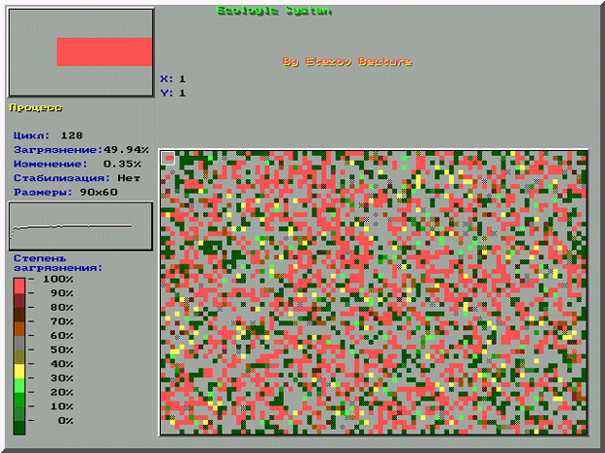Click the "Ecologic System" title
This screenshot has height=453, width=605.
(273, 10)
